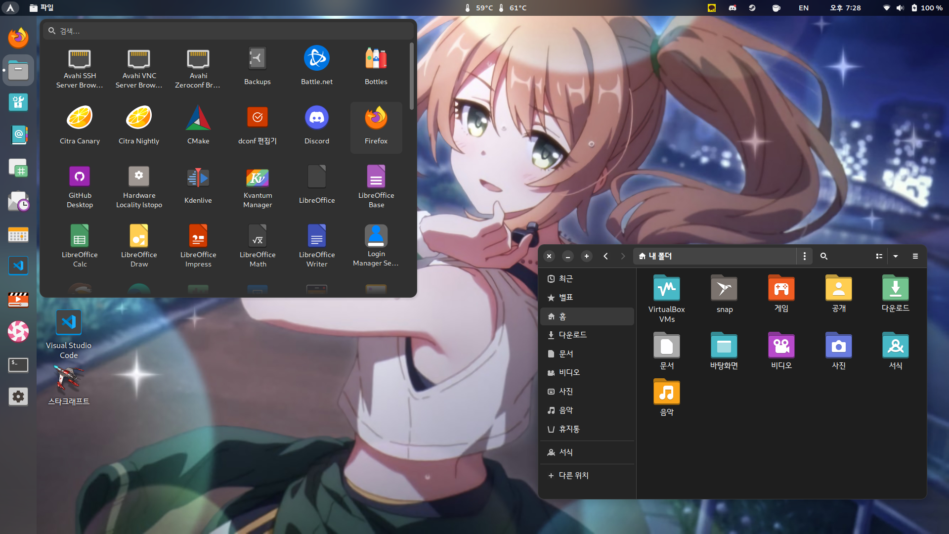This screenshot has height=534, width=949.
Task: Go back in file manager
Action: [605, 256]
